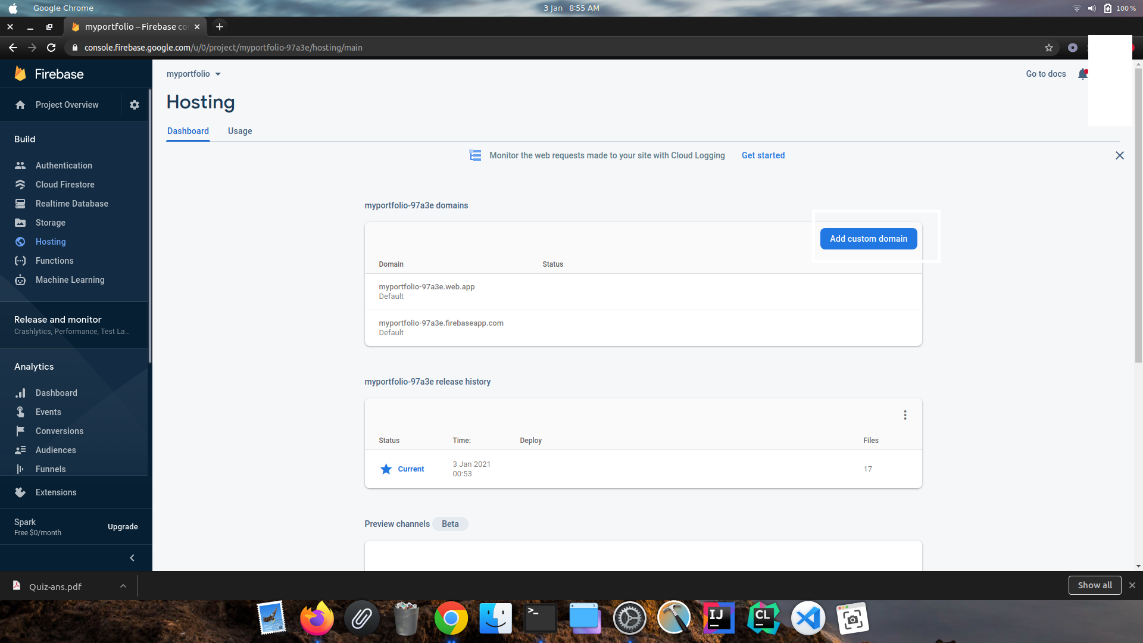This screenshot has width=1143, height=643.
Task: Open Quiz-ans.pdf download
Action: click(55, 586)
